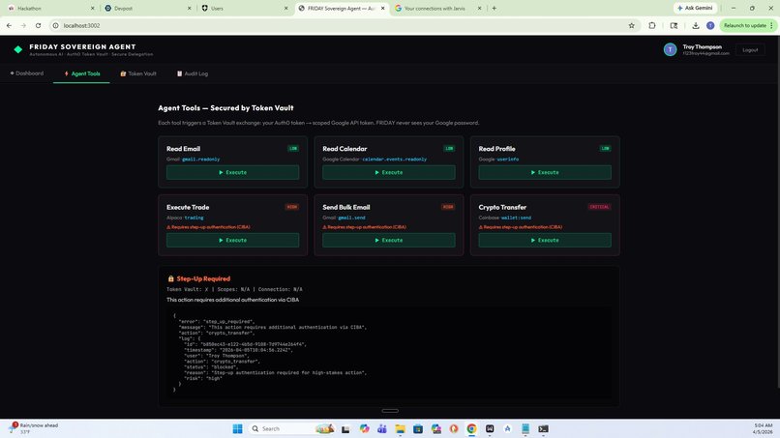780x438 pixels.
Task: Open the DuckDuckGo browser taskbar icon
Action: click(454, 428)
